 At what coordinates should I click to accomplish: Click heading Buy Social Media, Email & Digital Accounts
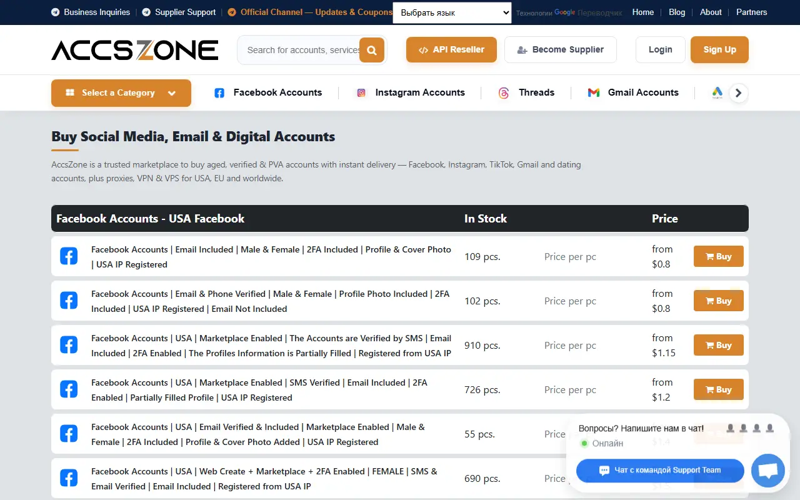pyautogui.click(x=193, y=136)
